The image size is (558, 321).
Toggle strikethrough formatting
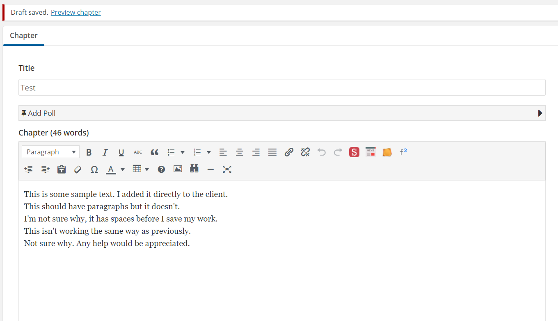click(138, 152)
